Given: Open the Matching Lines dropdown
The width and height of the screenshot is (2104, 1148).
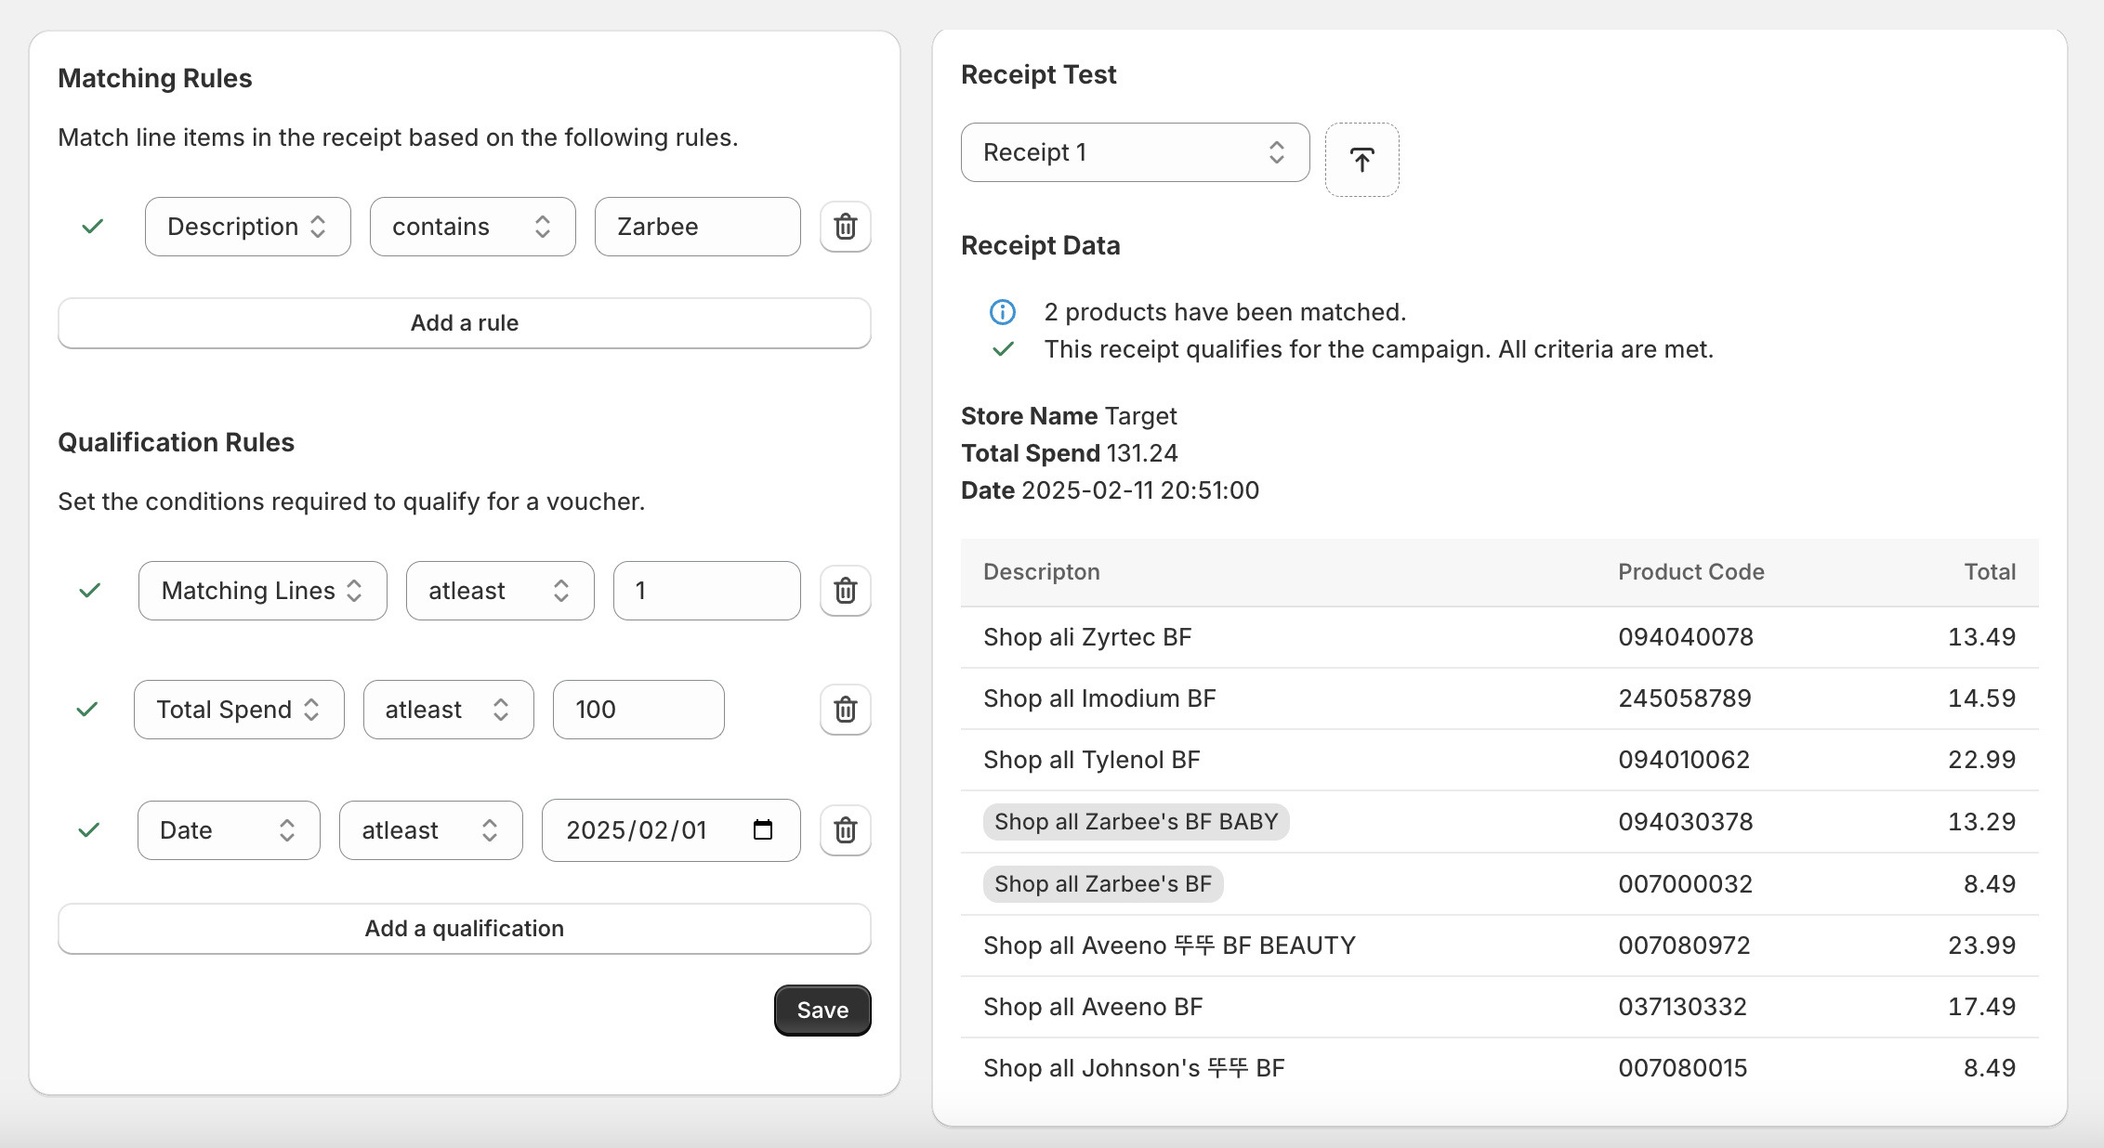Looking at the screenshot, I should 263,591.
